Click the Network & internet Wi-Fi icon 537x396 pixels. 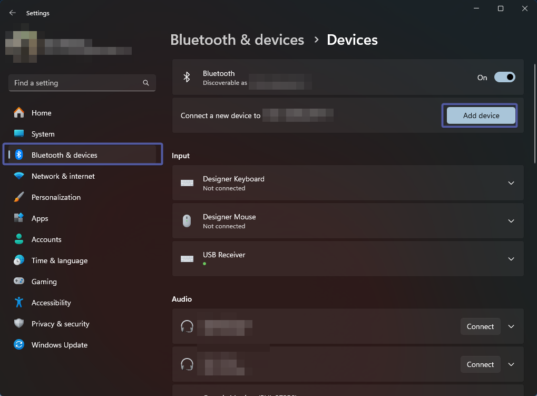19,176
